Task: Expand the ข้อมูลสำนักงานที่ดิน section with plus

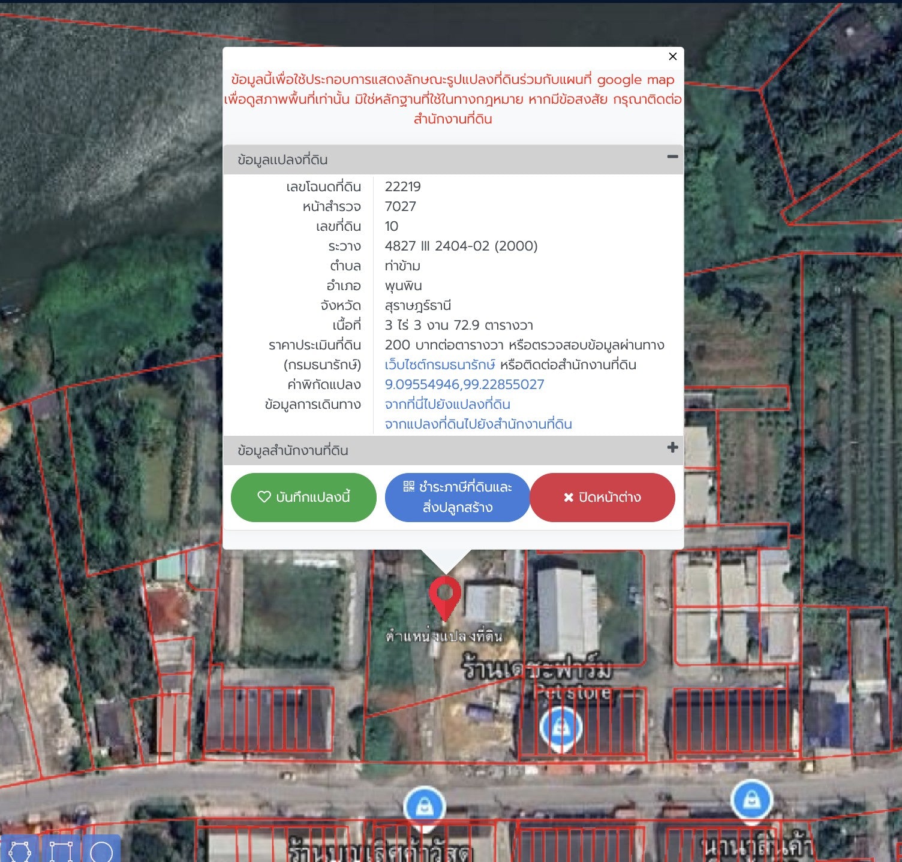Action: 672,448
